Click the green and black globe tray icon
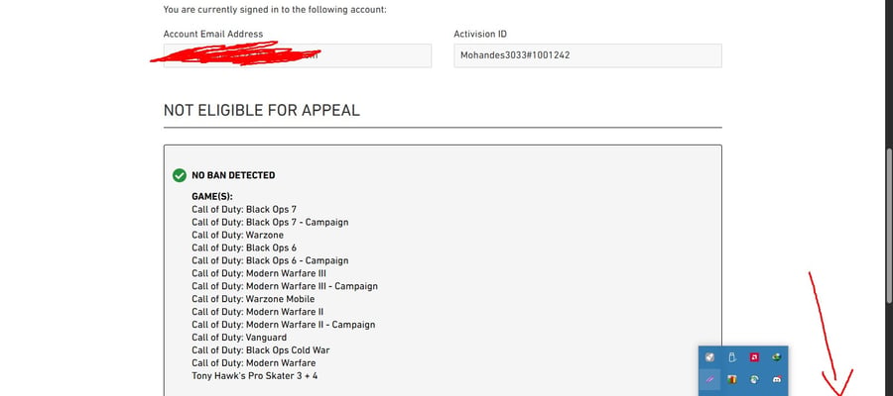 coord(777,357)
